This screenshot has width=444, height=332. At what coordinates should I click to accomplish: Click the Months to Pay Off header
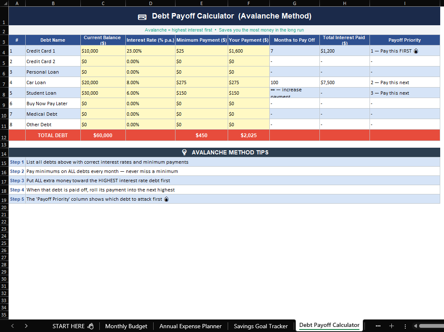tap(295, 40)
